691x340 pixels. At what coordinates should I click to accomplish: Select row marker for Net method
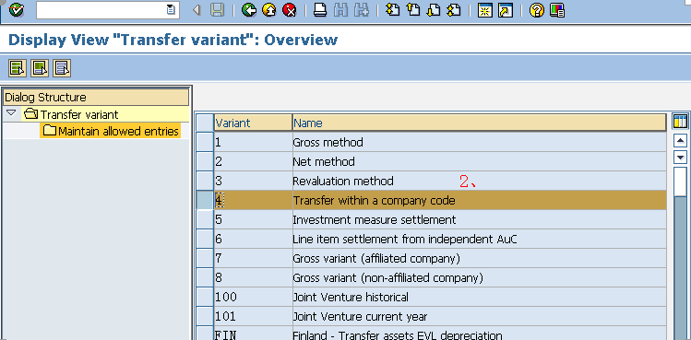click(205, 161)
